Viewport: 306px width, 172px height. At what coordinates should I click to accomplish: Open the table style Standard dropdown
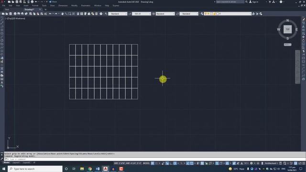click(x=165, y=14)
